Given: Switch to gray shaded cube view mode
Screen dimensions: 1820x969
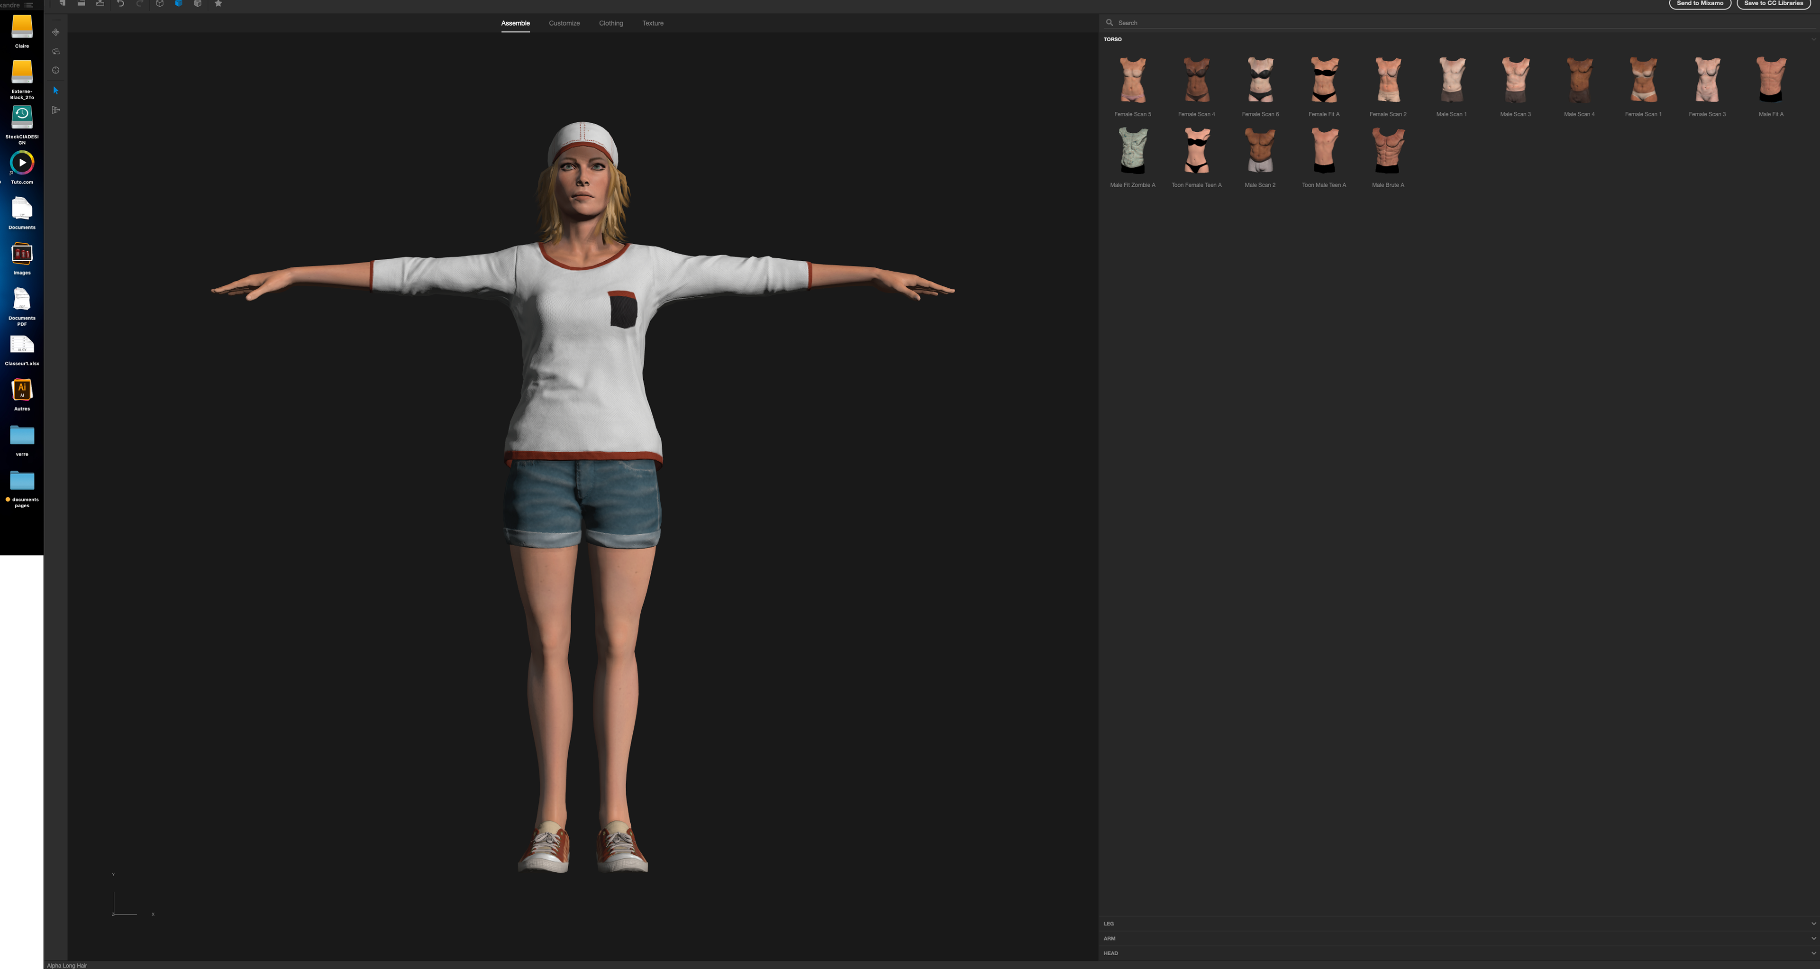Looking at the screenshot, I should 198,3.
